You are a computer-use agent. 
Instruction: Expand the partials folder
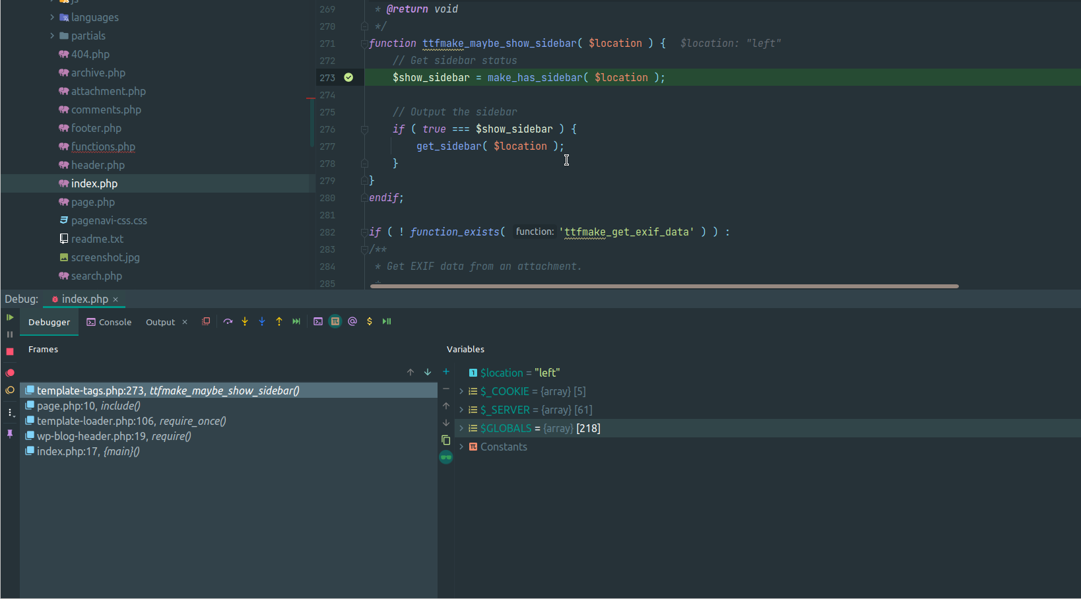[x=52, y=36]
